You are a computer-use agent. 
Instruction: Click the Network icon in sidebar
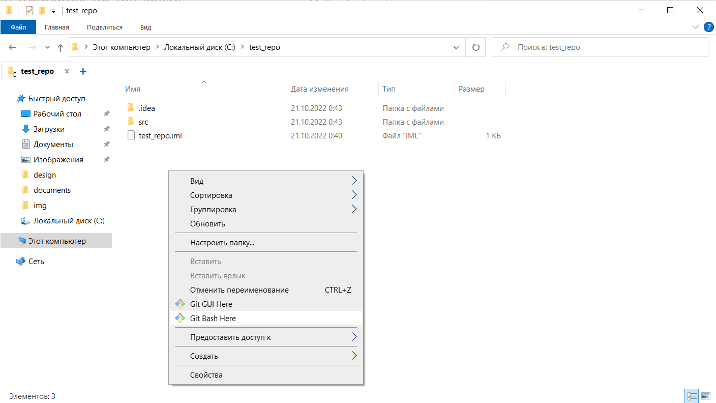point(21,261)
